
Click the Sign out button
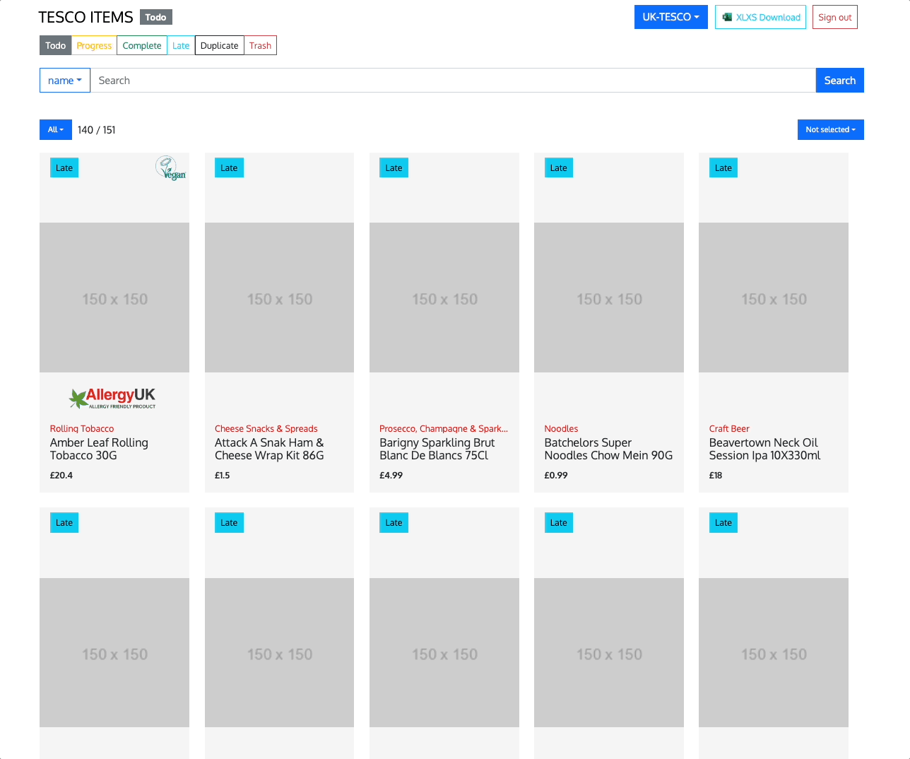[835, 17]
